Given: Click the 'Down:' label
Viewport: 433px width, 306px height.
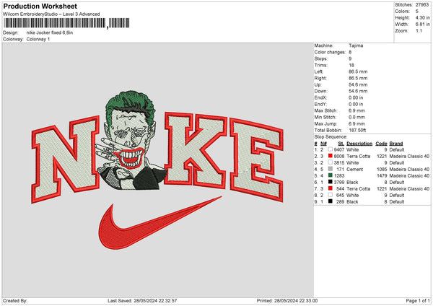Looking at the screenshot, I should point(321,91).
